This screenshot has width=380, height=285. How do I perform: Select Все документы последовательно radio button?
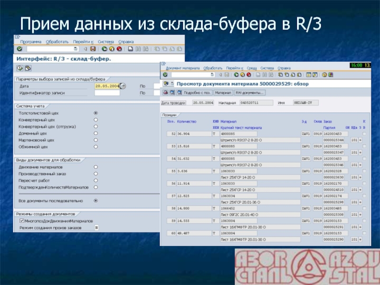coord(96,200)
